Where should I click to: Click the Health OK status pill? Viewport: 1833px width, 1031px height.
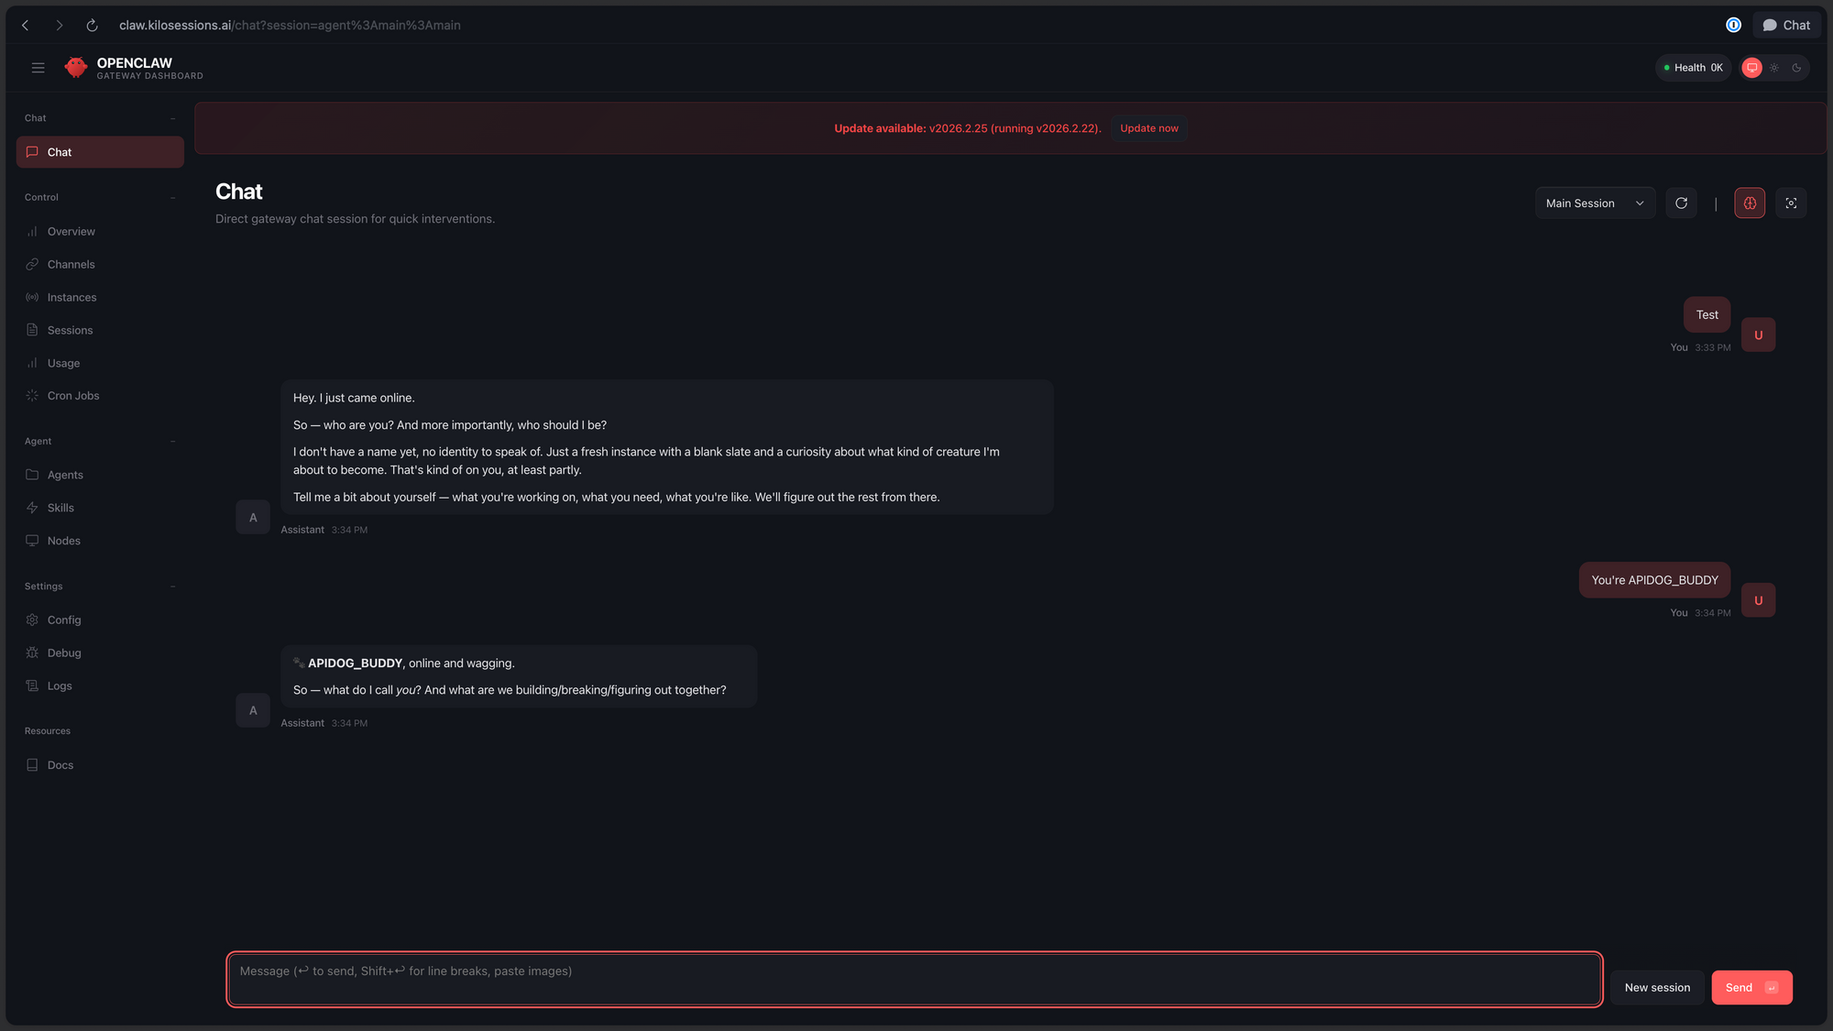click(x=1694, y=68)
